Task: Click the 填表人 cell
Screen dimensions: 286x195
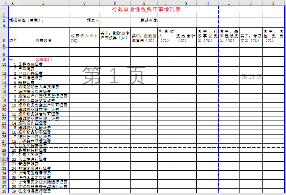Action: [93, 20]
